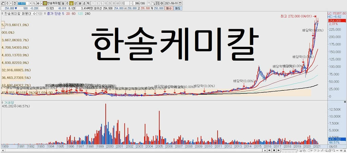Select the 일 (daily) period button

[x=63, y=3]
